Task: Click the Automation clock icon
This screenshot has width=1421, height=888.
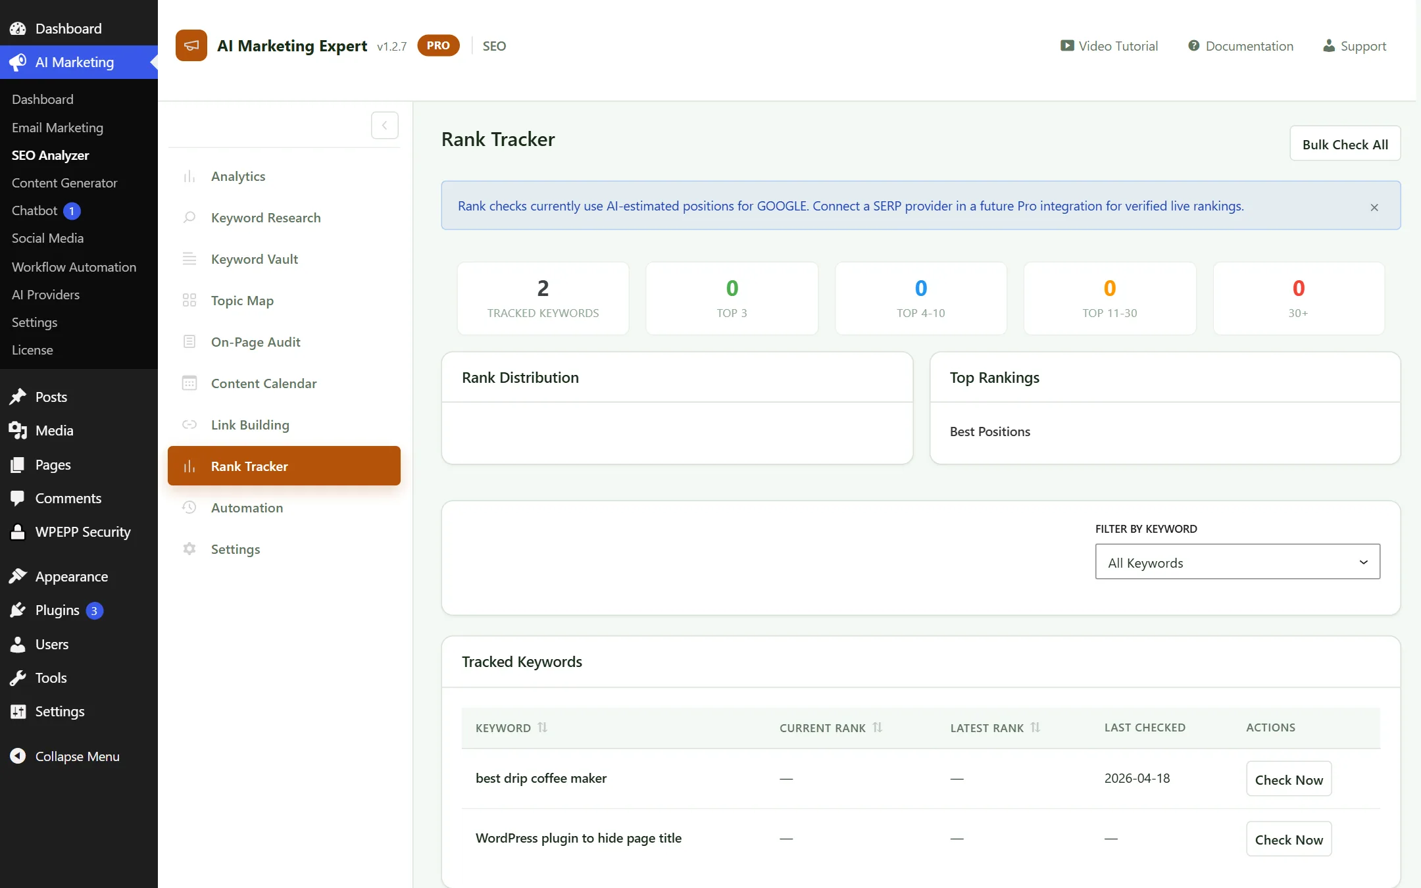Action: pyautogui.click(x=189, y=508)
